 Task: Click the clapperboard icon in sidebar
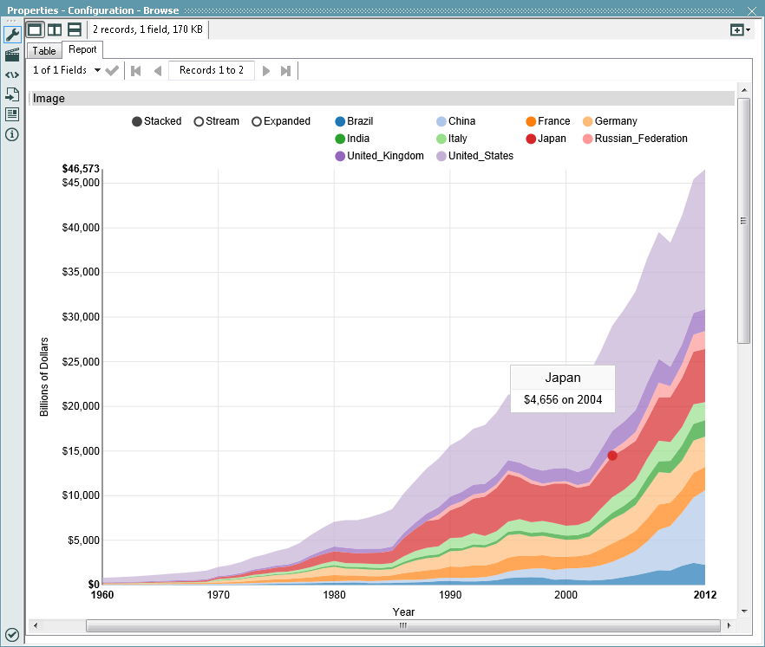click(12, 55)
